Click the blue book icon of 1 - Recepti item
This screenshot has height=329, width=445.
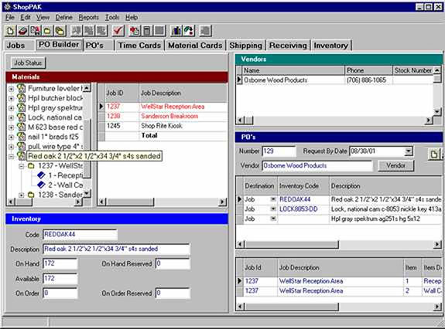click(x=42, y=175)
